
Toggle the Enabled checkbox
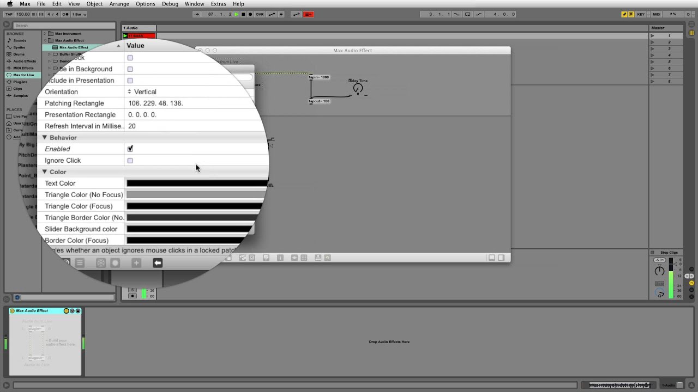(x=130, y=149)
